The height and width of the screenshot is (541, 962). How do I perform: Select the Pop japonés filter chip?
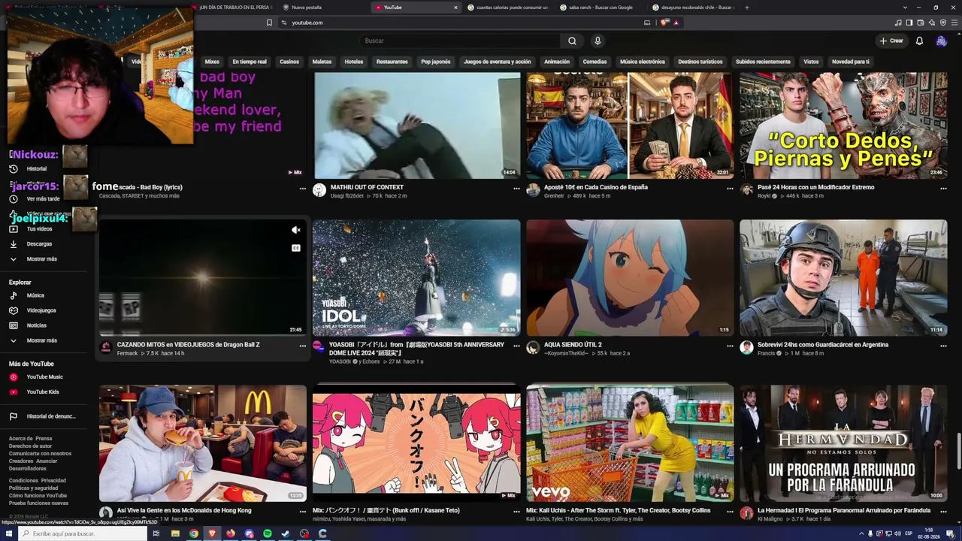(436, 62)
